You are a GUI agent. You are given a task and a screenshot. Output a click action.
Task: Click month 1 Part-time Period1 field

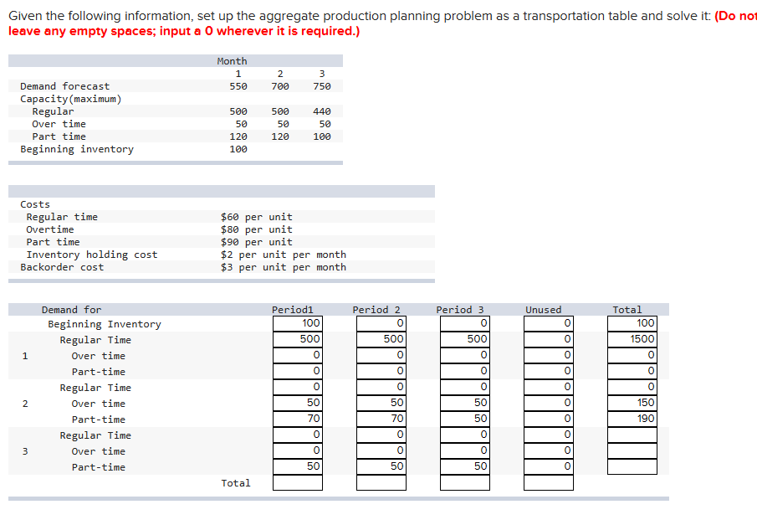(x=298, y=371)
